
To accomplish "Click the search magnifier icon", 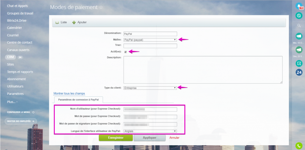I will pyautogui.click(x=299, y=26).
